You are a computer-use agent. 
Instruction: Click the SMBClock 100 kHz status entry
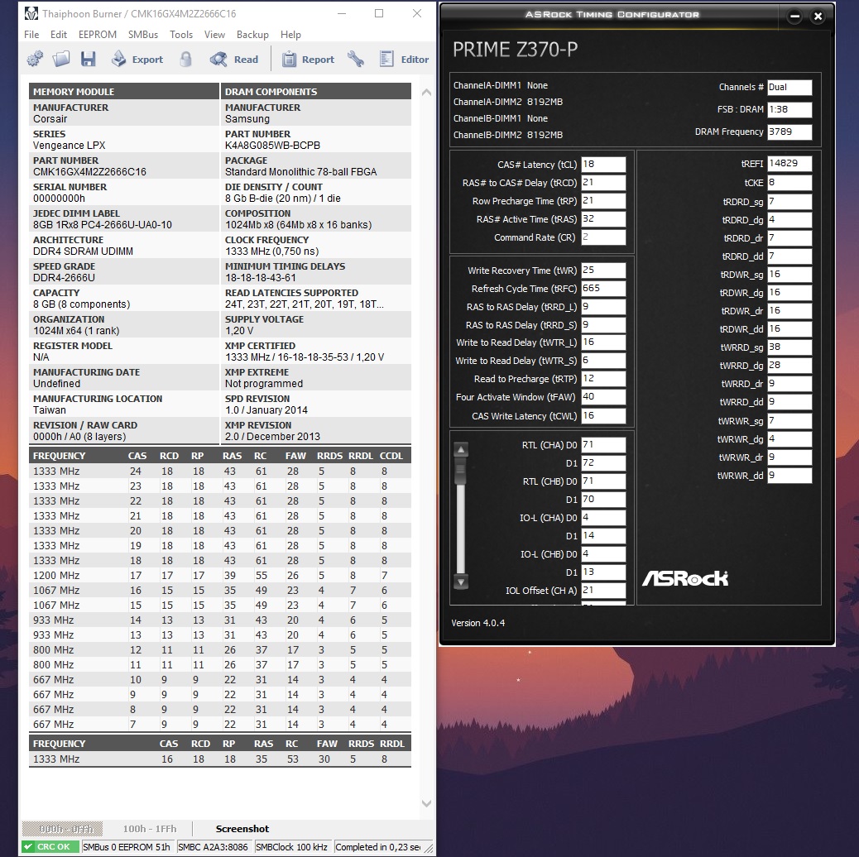[x=292, y=846]
